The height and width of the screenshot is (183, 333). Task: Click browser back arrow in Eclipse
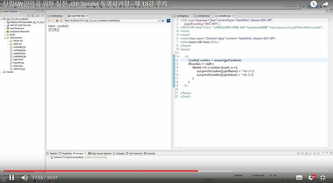[49, 21]
